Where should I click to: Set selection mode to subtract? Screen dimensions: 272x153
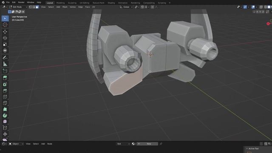click(16, 12)
